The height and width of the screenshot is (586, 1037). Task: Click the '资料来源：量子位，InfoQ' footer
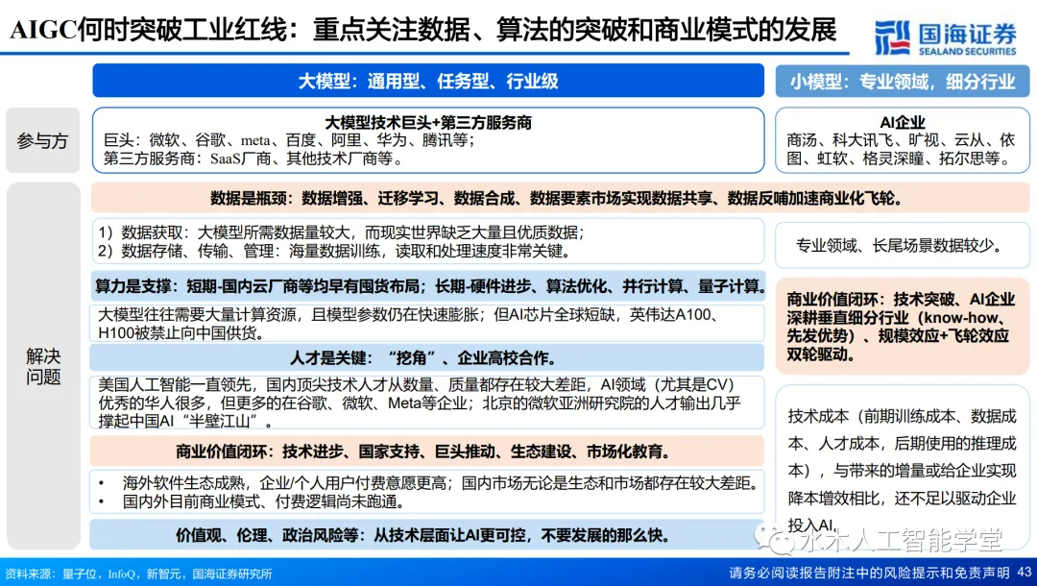click(138, 574)
